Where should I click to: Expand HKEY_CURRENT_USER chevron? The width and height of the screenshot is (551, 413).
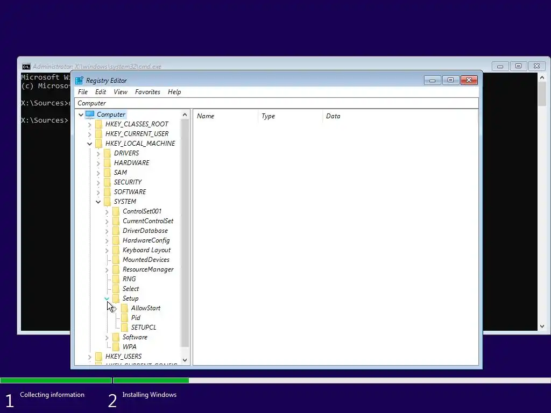[90, 134]
